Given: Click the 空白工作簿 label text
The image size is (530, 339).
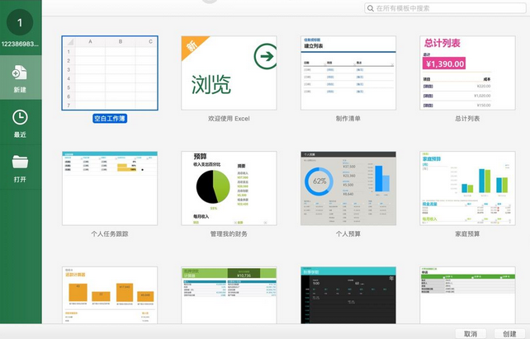Looking at the screenshot, I should tap(110, 119).
